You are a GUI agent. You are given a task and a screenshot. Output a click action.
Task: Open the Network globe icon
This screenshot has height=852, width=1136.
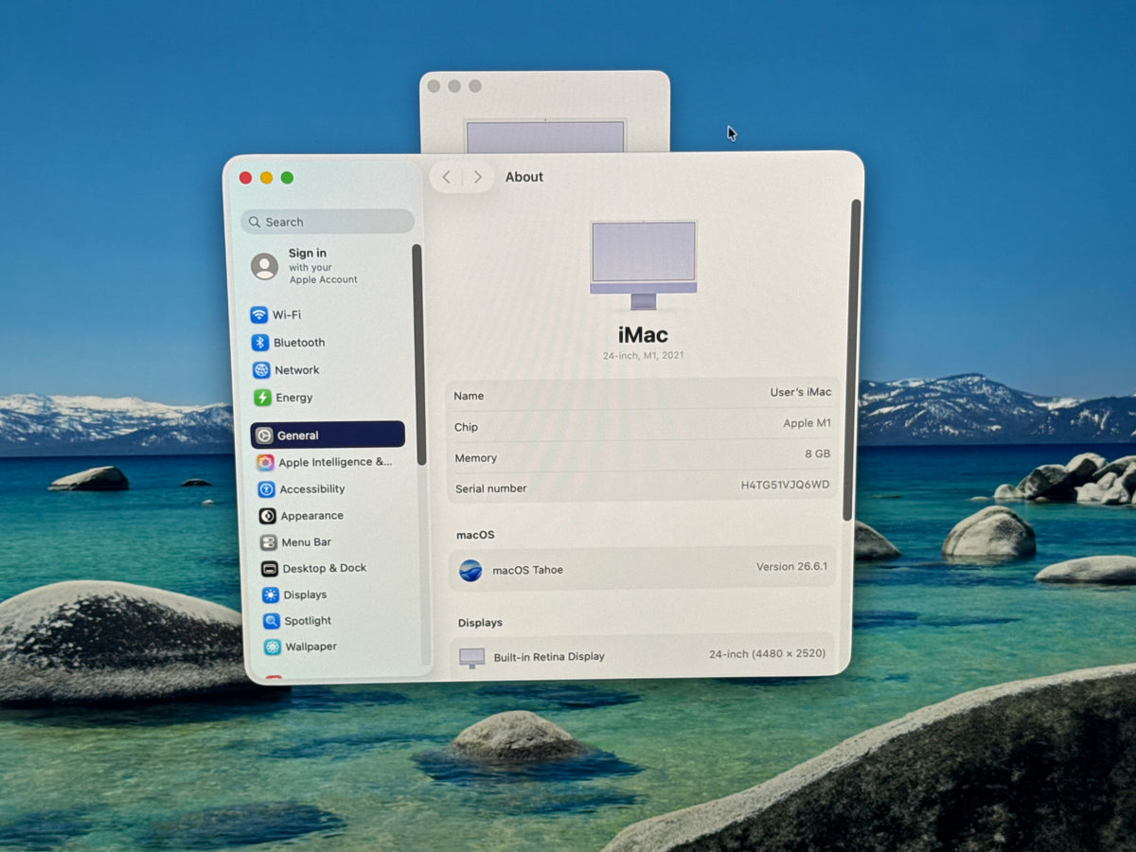(x=261, y=370)
